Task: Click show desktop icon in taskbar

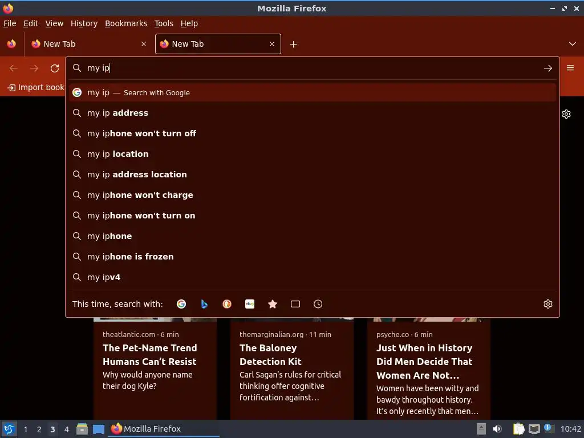Action: [x=98, y=429]
